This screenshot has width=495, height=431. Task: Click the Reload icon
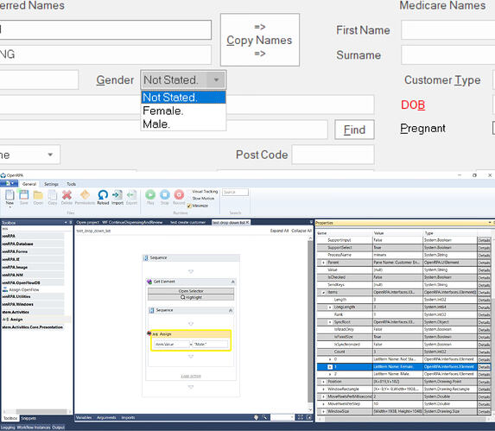103,195
